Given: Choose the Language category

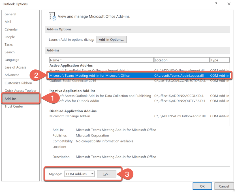Looking at the screenshot, I should [x=12, y=60].
